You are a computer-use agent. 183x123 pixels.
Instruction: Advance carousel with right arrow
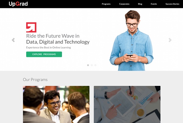(x=170, y=40)
